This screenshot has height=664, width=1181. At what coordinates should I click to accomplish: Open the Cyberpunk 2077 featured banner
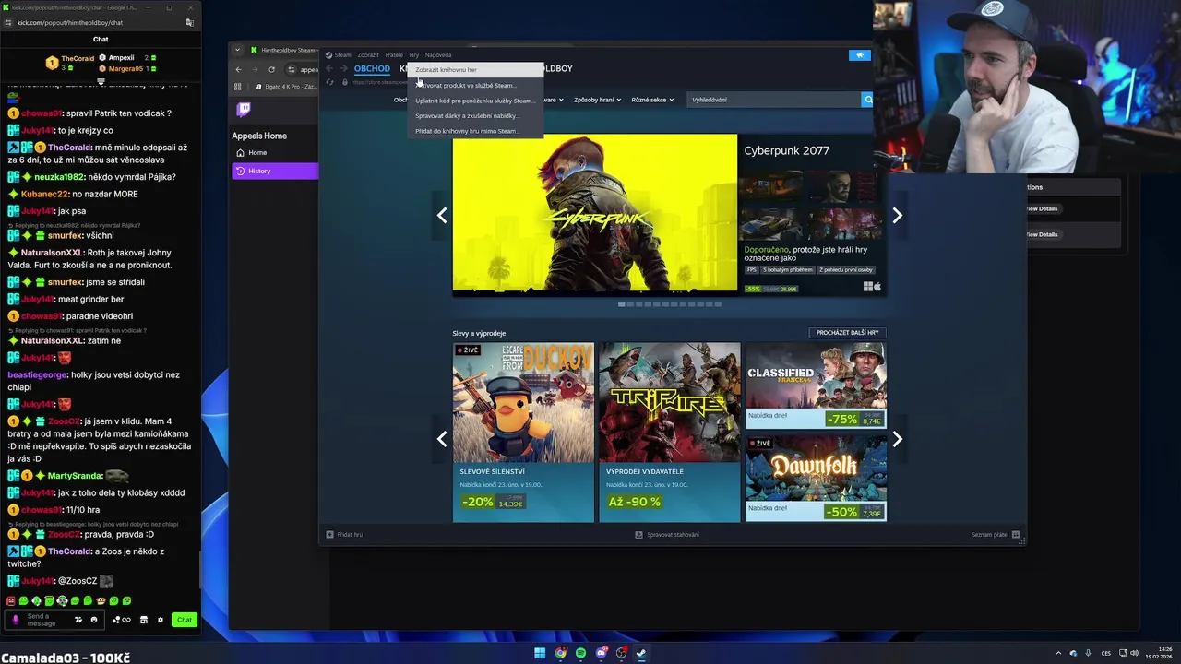[595, 214]
